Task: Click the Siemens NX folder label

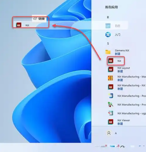Action: point(122,50)
